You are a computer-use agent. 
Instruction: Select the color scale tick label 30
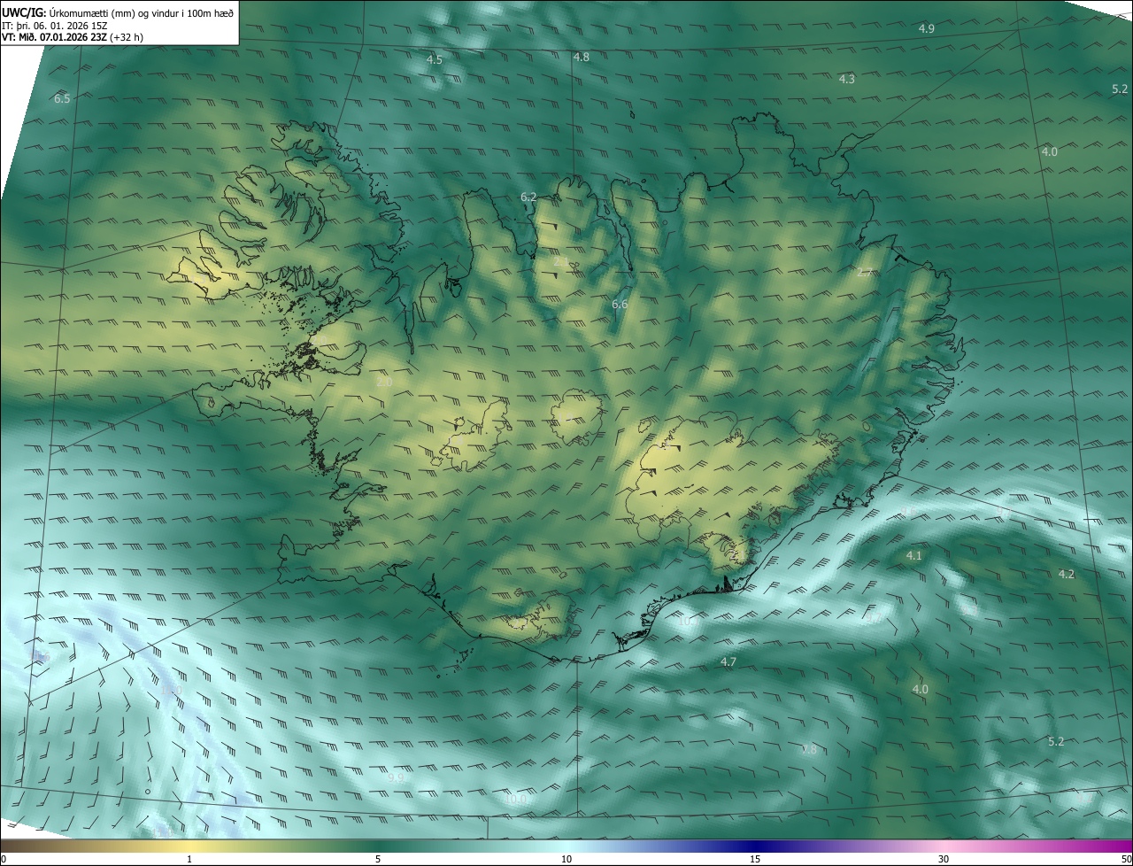pyautogui.click(x=944, y=859)
